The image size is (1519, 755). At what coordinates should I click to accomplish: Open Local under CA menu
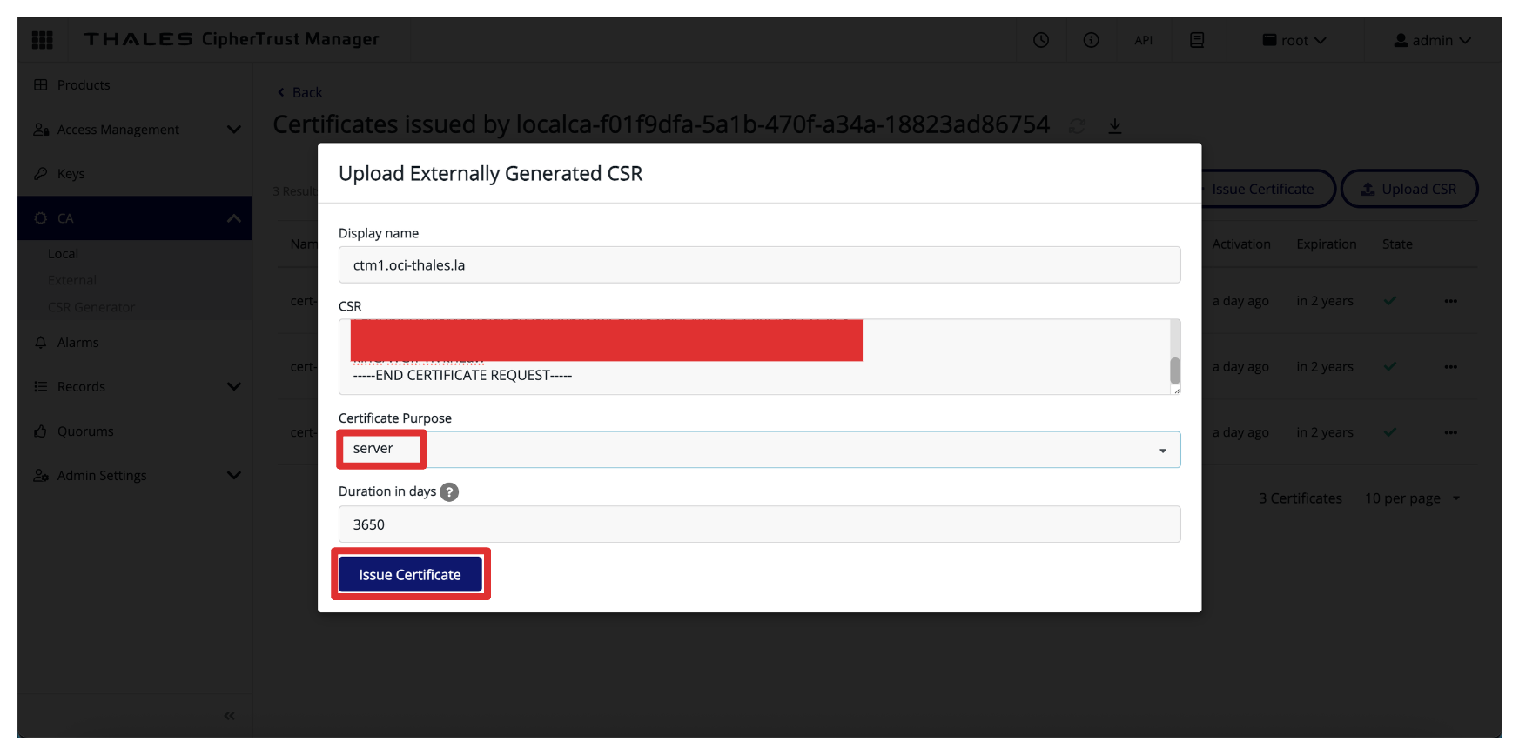click(64, 254)
